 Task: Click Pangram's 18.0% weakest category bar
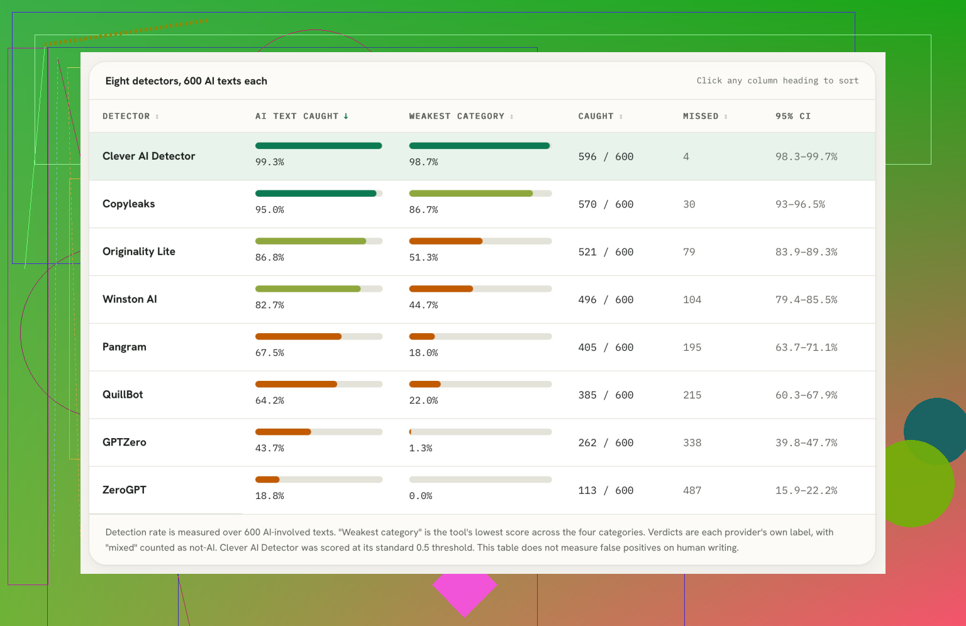(x=480, y=337)
